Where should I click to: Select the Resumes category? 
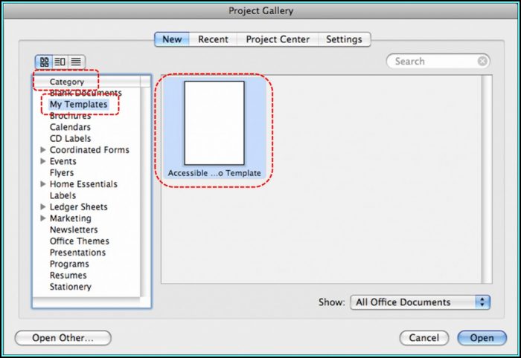tap(68, 275)
